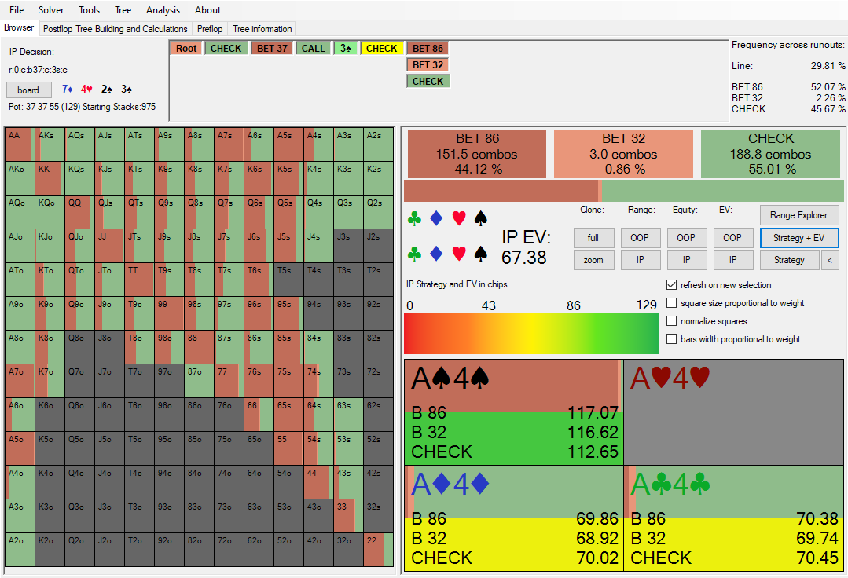848x578 pixels.
Task: Click the Range Explorer button
Action: click(798, 215)
